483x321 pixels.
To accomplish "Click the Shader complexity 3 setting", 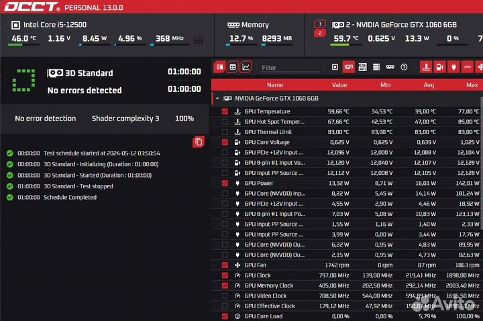I will point(125,119).
